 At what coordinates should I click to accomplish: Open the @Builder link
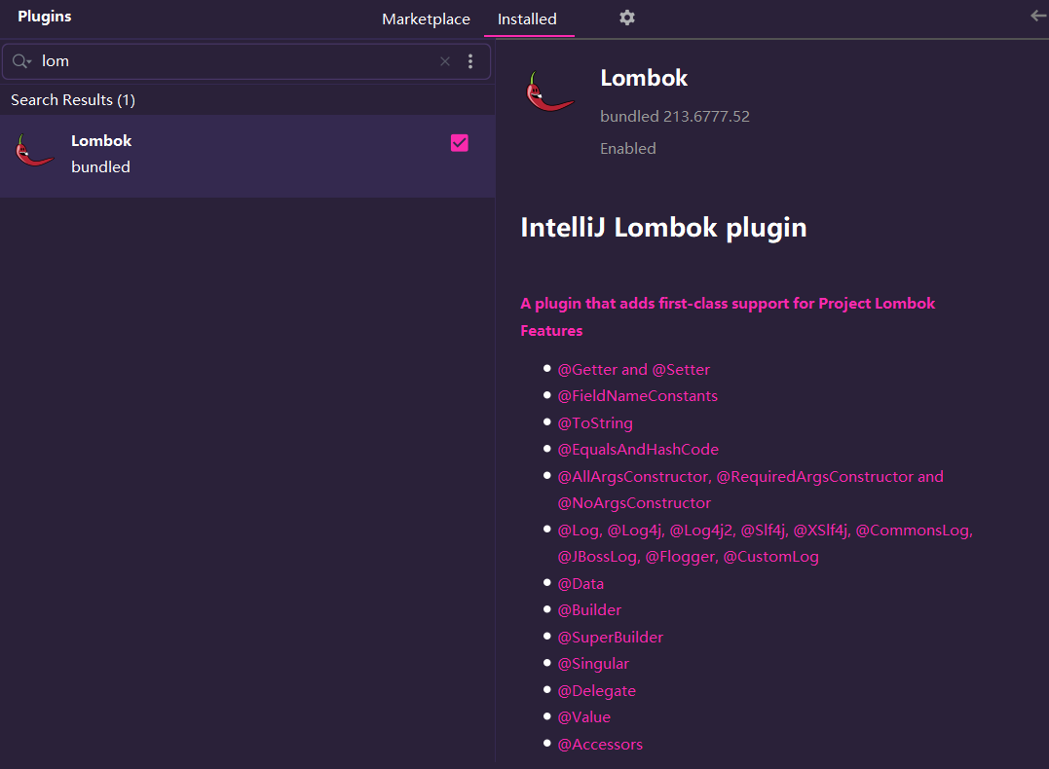click(589, 610)
